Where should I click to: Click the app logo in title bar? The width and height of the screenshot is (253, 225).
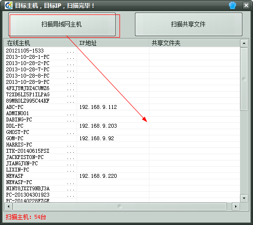coord(8,5)
